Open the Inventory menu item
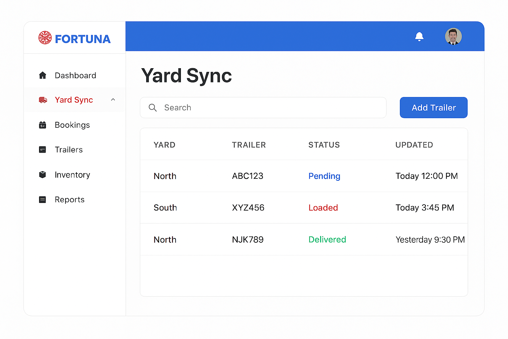 [72, 175]
